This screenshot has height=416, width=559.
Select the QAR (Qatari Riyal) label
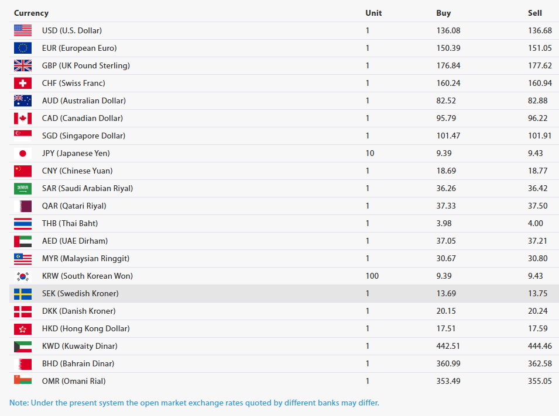pyautogui.click(x=74, y=206)
